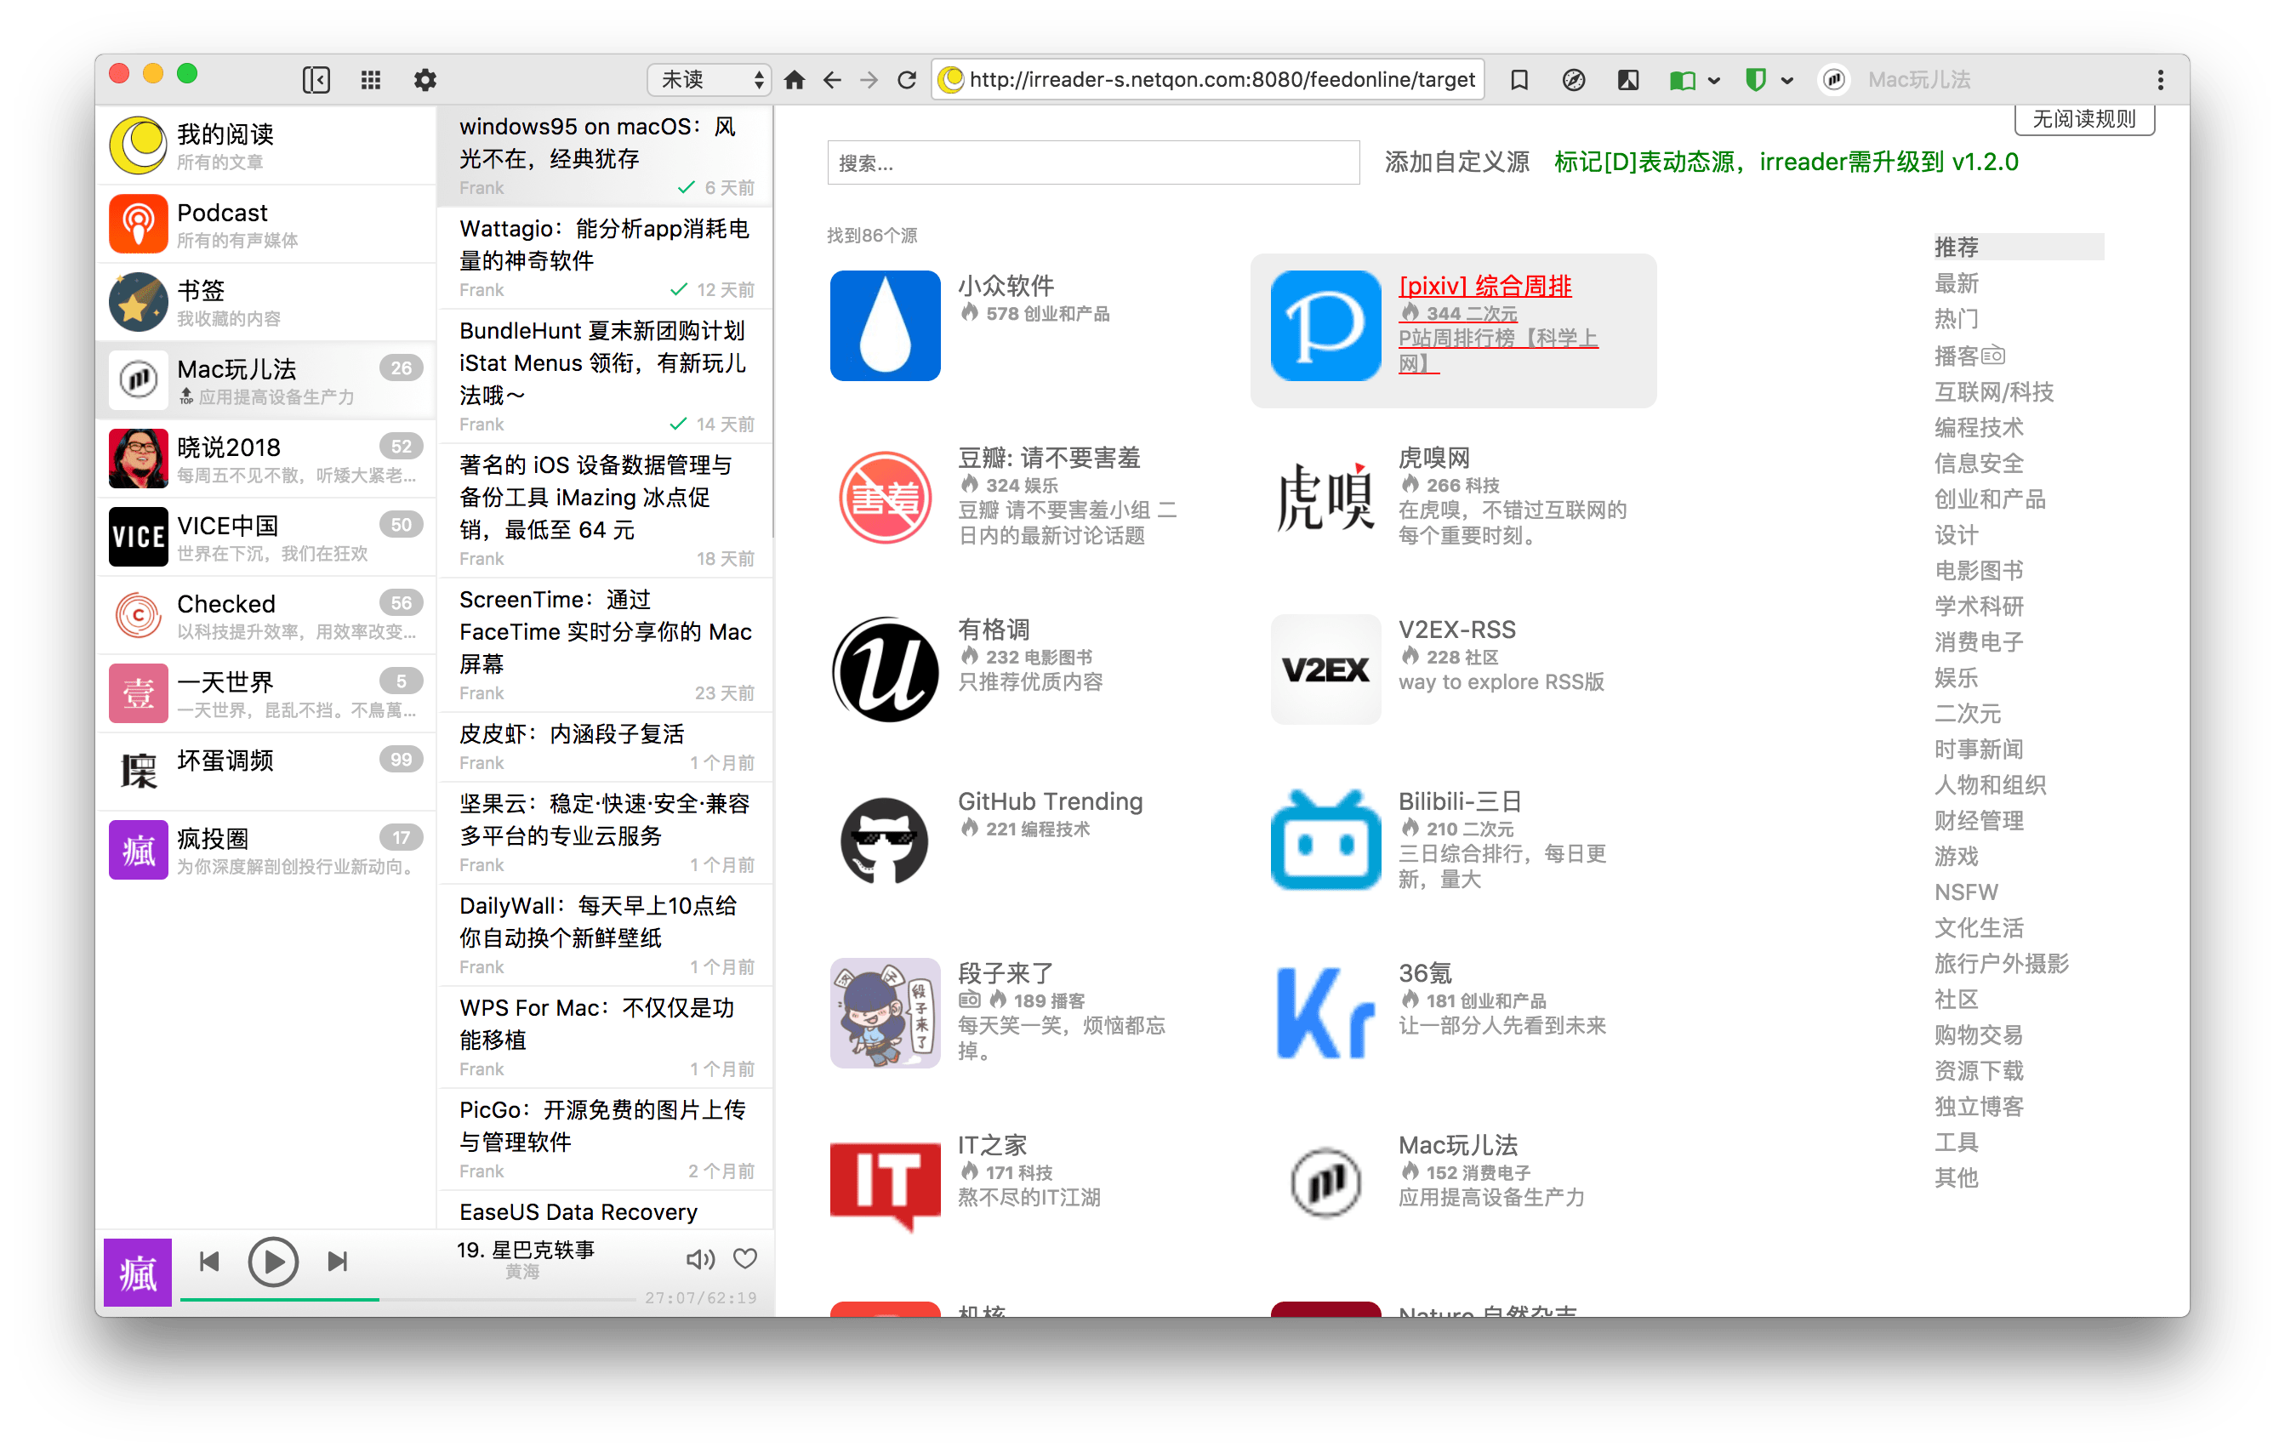Image resolution: width=2285 pixels, height=1453 pixels.
Task: Select VICE中国 feed in sidebar
Action: tap(265, 537)
